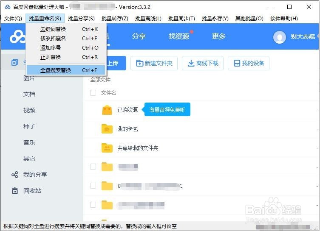This screenshot has width=320, height=231.
Task: Choose 正则替换 menu entry
Action: pyautogui.click(x=66, y=57)
